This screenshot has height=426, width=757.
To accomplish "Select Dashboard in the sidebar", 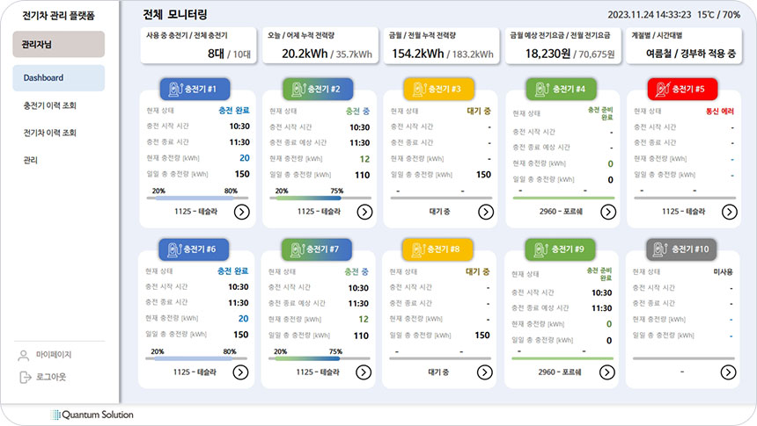I will 58,78.
